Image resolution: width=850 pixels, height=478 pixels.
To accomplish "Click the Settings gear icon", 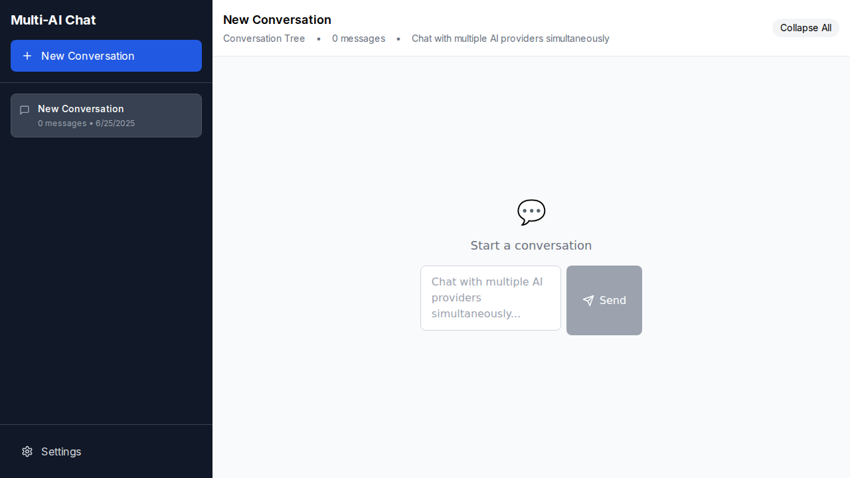I will [27, 451].
